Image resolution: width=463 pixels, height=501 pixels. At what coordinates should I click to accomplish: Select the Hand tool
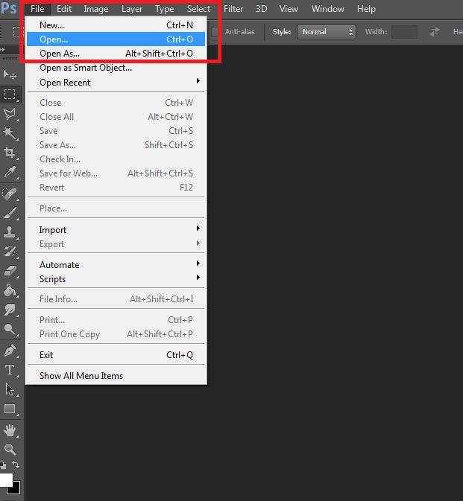pos(10,430)
